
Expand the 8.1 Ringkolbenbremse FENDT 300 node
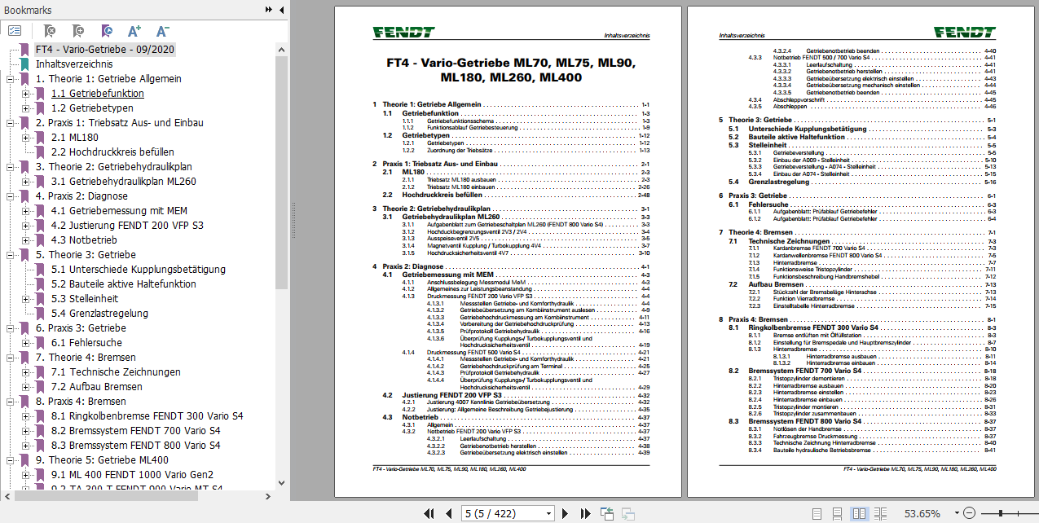point(25,416)
